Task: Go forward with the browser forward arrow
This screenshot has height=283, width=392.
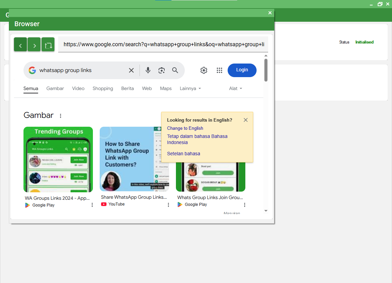Action: tap(34, 45)
